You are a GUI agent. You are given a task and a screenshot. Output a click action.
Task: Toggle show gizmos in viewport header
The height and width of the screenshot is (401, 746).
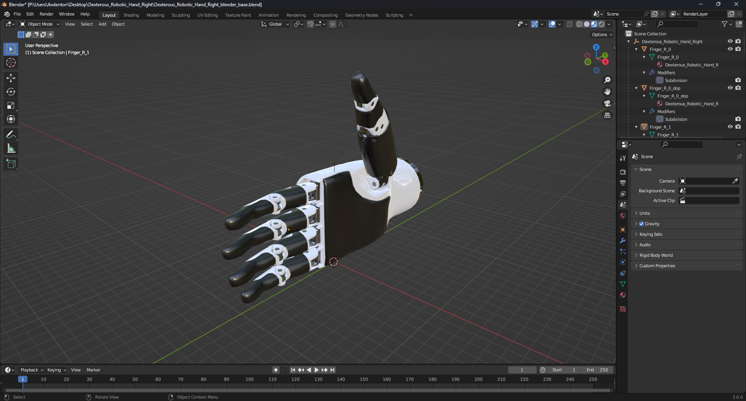(535, 24)
